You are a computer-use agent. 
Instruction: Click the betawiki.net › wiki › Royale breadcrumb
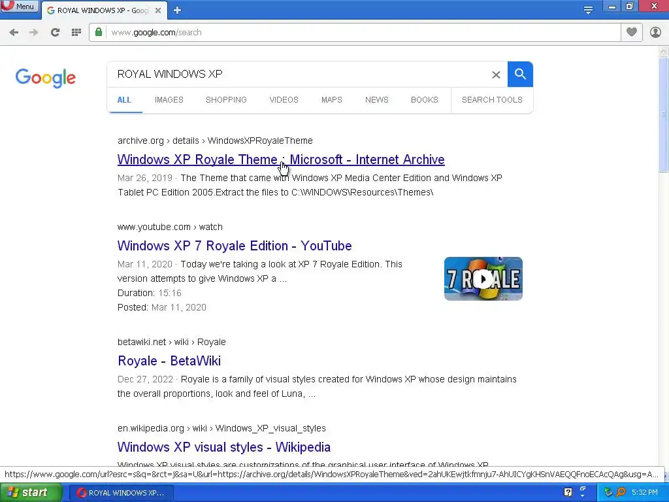click(172, 343)
